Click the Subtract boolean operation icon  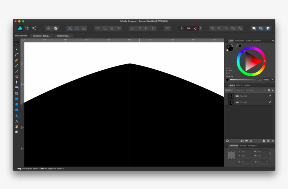pyautogui.click(x=220, y=28)
